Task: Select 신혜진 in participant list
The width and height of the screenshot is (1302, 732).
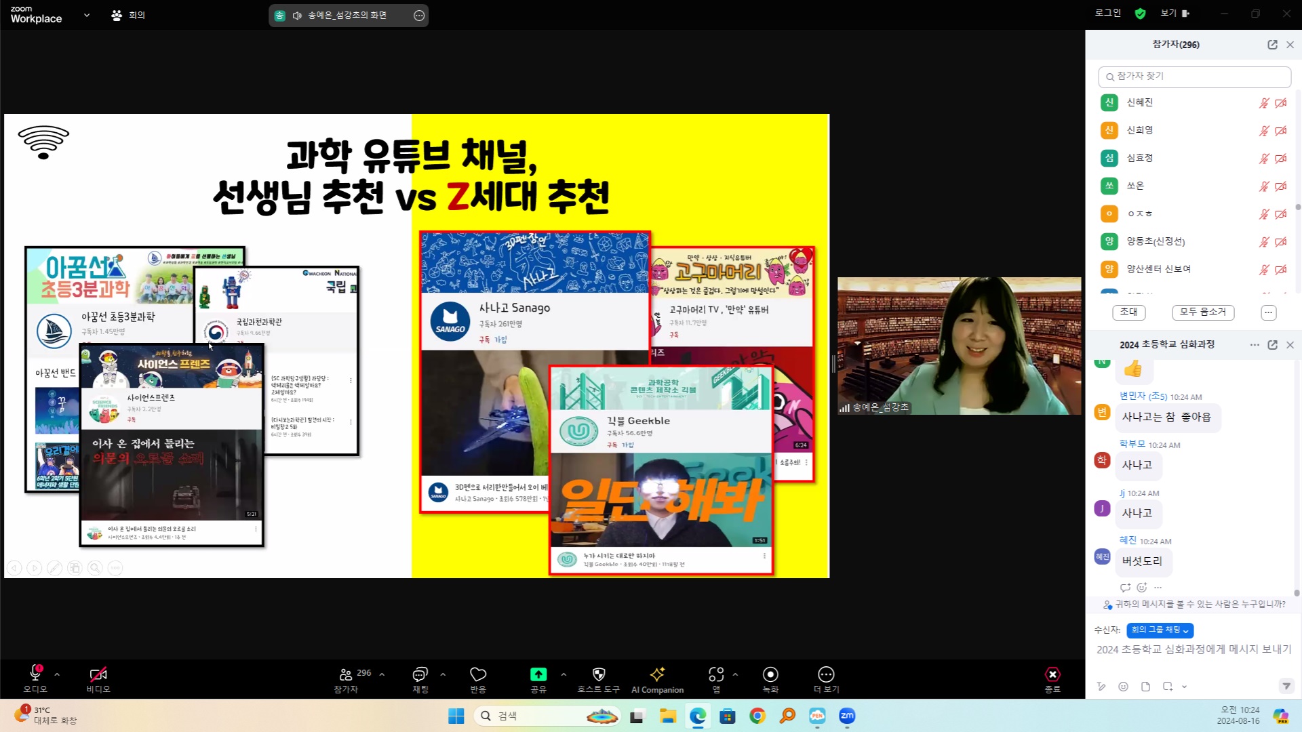Action: pyautogui.click(x=1194, y=103)
